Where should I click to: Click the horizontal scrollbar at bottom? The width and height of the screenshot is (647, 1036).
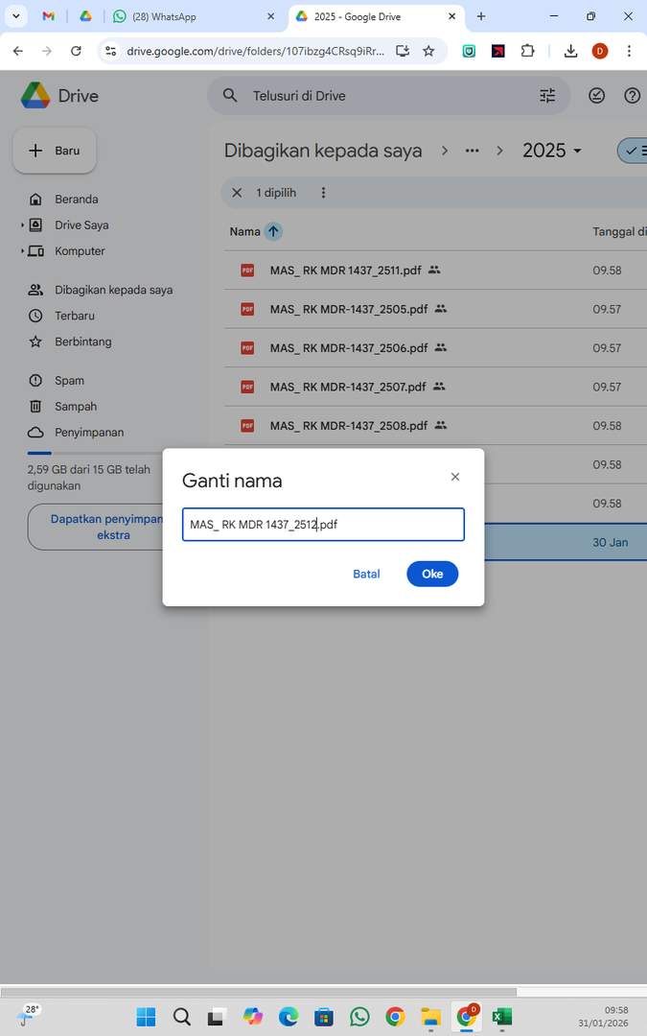(x=259, y=992)
